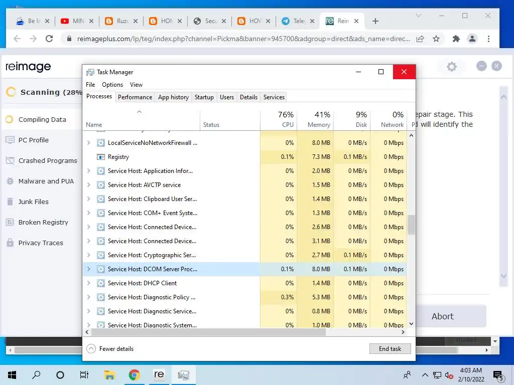Screen dimensions: 514x385
Task: Expand Service Host: Cryptographic Services
Action: point(88,255)
